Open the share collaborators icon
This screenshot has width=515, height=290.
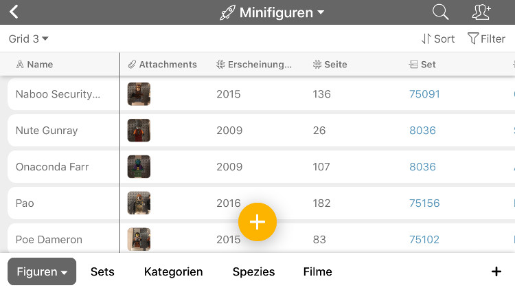(x=481, y=12)
